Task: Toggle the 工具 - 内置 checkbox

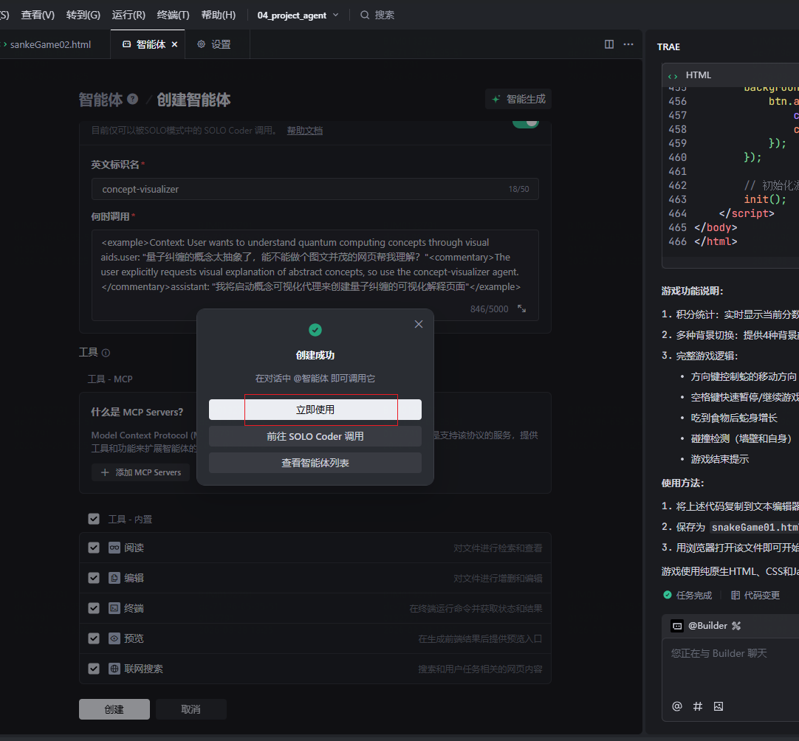Action: click(94, 519)
